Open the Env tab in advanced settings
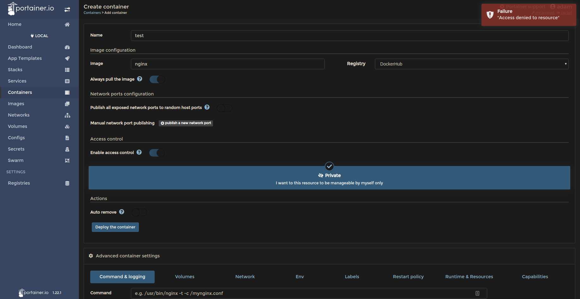Screen dimensions: 580x299 pos(299,277)
